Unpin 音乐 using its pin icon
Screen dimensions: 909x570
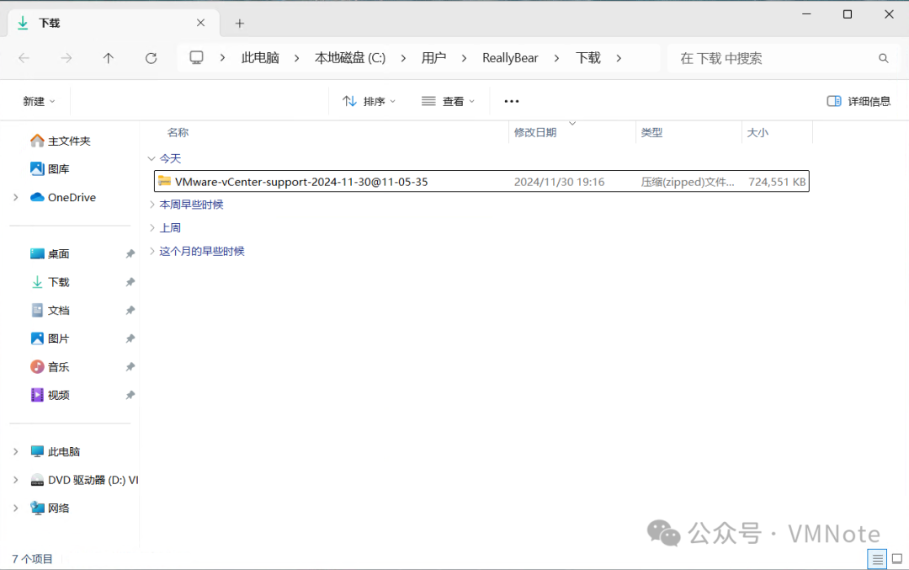pos(130,367)
